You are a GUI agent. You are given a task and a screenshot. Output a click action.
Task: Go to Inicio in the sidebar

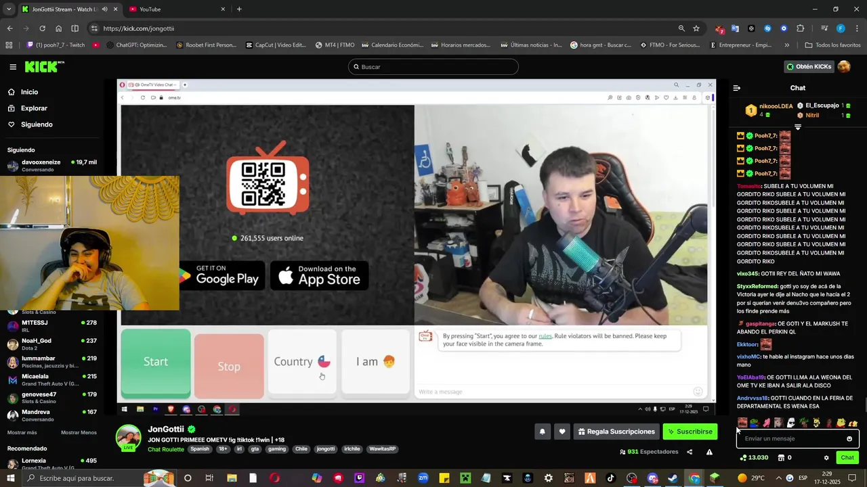[x=23, y=92]
